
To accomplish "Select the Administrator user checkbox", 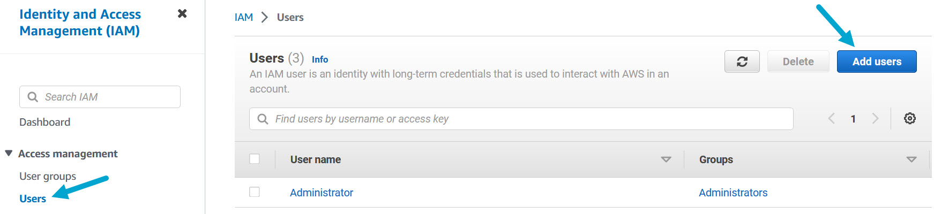I will pyautogui.click(x=255, y=192).
